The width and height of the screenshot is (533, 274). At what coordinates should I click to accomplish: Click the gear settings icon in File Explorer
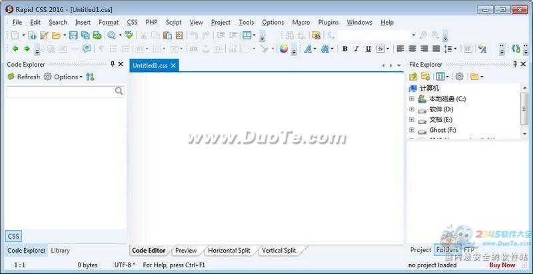point(459,77)
